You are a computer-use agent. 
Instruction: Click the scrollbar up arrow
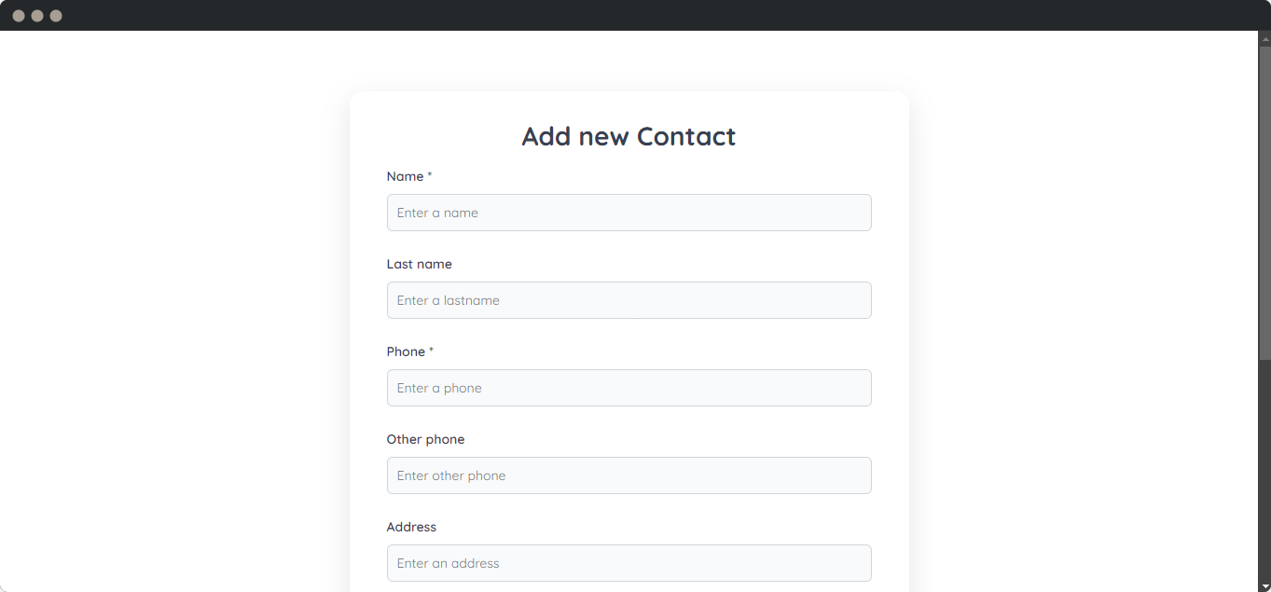pos(1264,38)
